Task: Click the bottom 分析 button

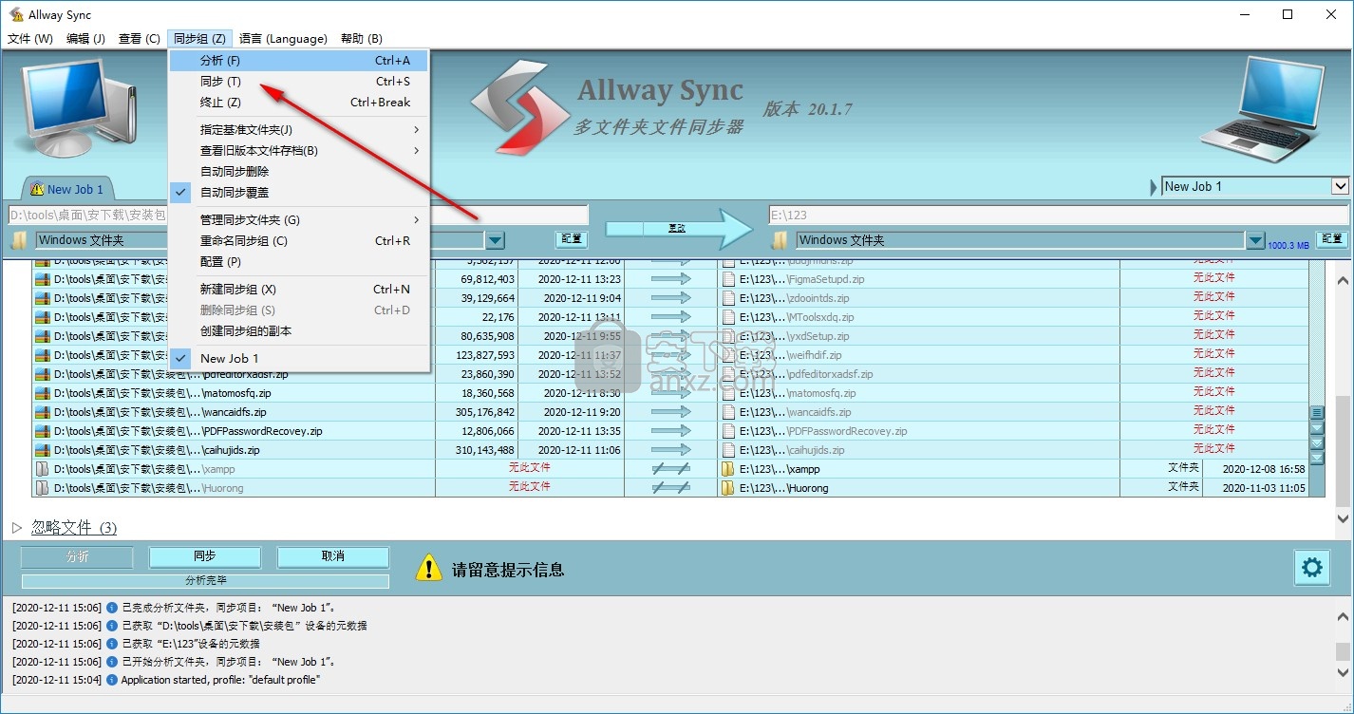Action: click(x=77, y=557)
